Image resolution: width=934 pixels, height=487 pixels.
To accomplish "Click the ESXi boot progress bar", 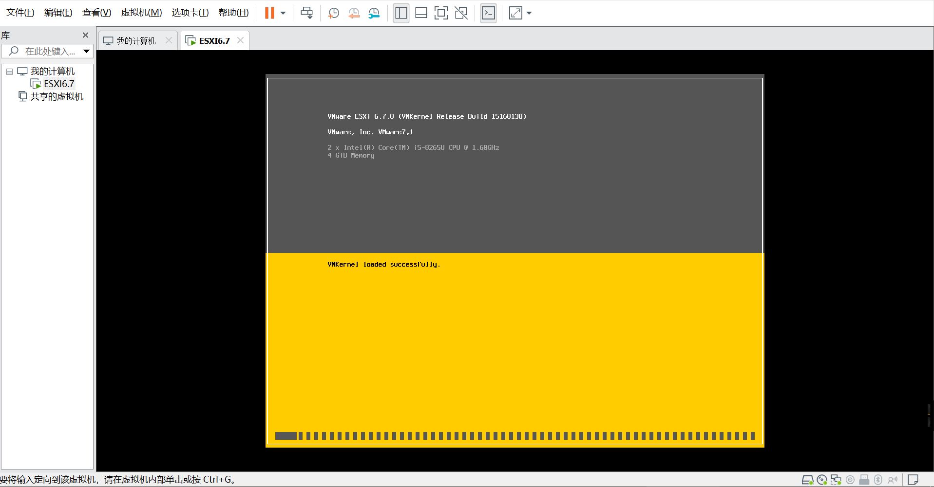I will pos(515,436).
